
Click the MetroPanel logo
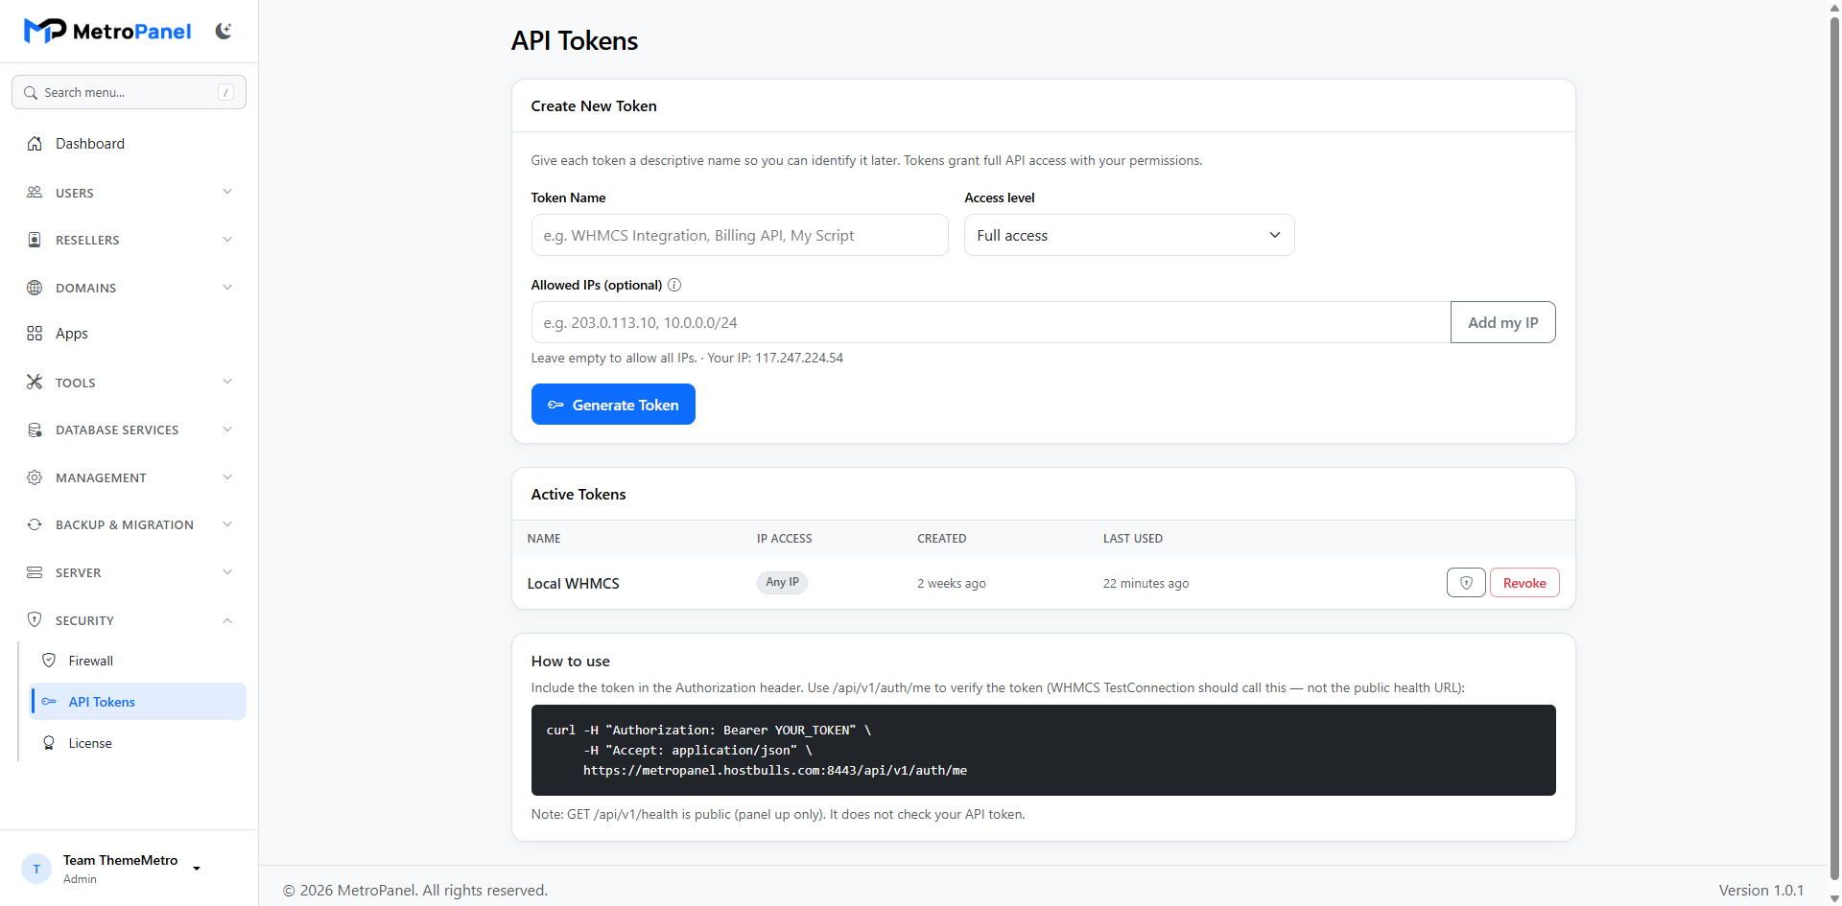(x=107, y=32)
